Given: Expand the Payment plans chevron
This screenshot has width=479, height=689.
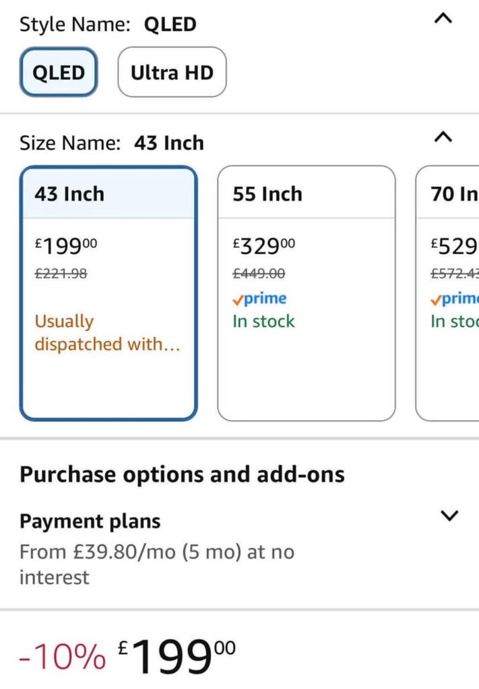Looking at the screenshot, I should click(449, 515).
